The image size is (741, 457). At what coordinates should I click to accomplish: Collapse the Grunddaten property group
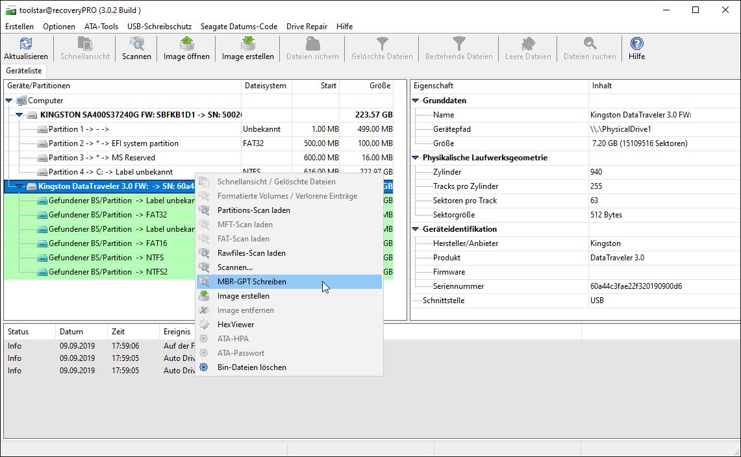tap(416, 101)
